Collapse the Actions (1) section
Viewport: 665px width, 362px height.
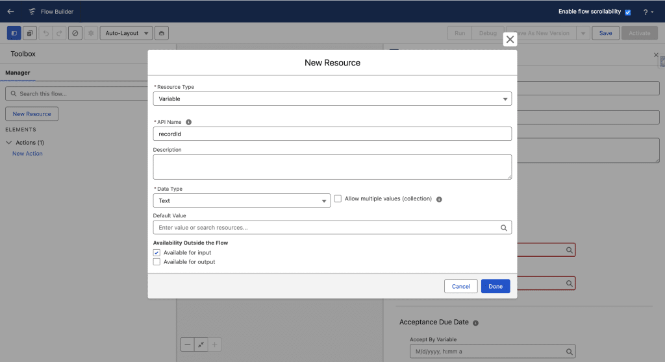point(9,143)
